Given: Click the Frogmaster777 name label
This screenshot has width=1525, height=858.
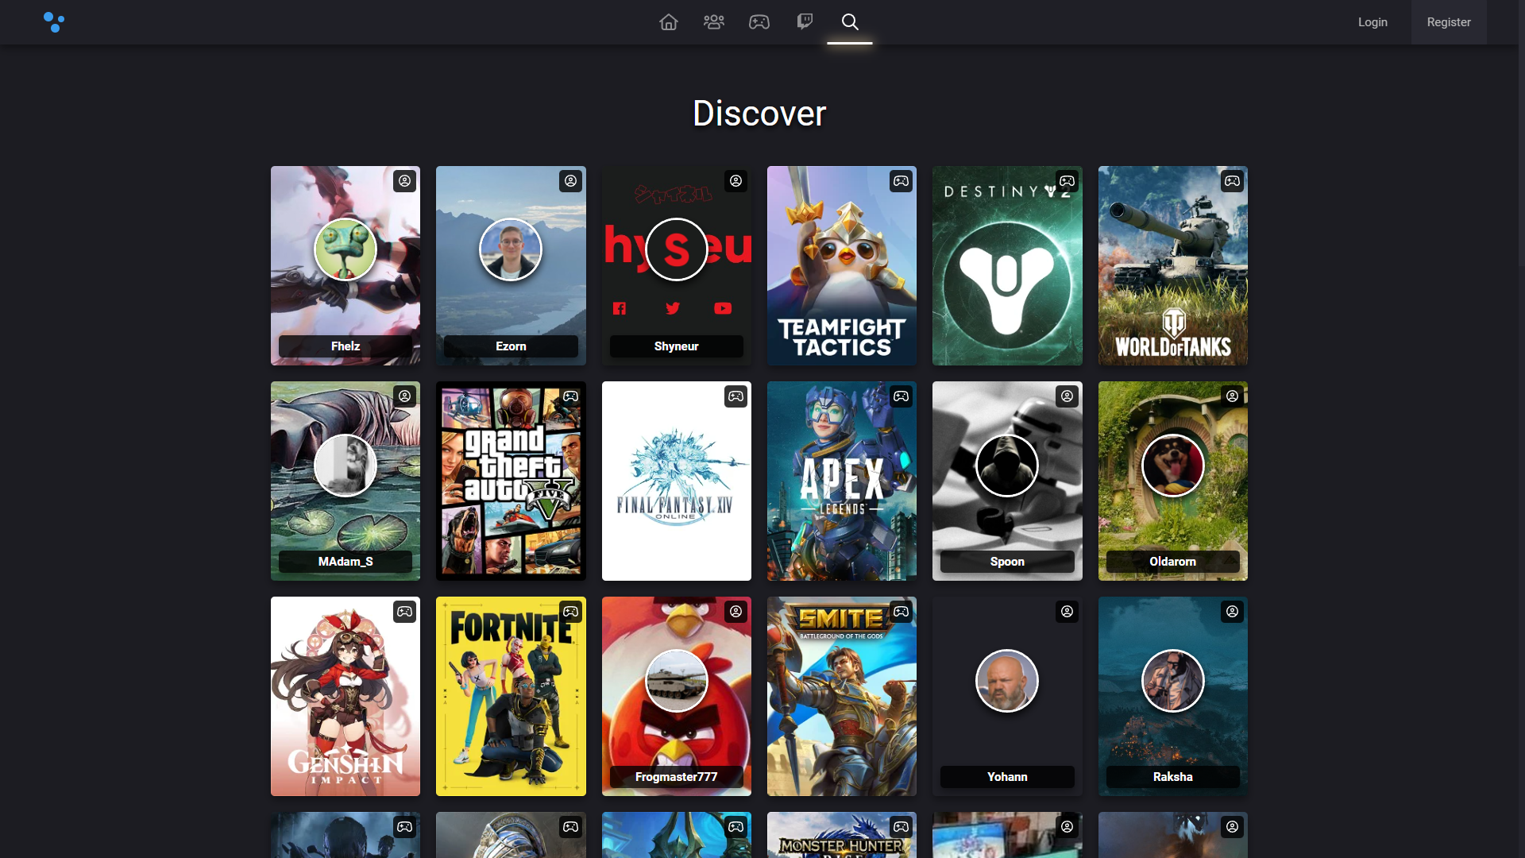Looking at the screenshot, I should 677,777.
